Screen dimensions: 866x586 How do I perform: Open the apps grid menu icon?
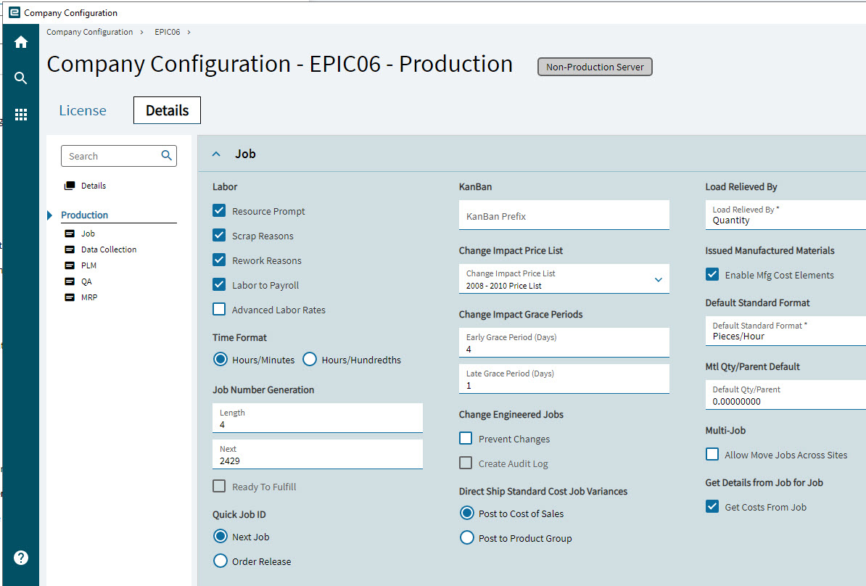coord(21,115)
